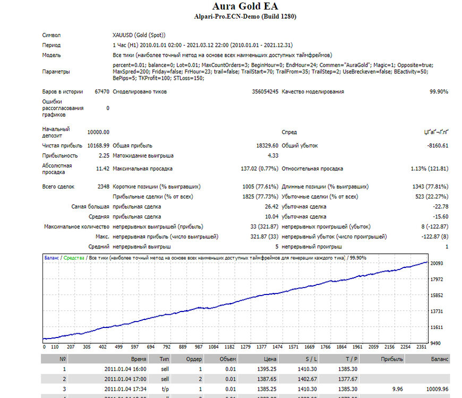Select short positions value '1005 (77.61%)'

260,186
